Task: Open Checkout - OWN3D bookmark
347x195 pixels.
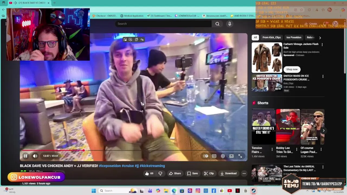Action: coord(105,16)
